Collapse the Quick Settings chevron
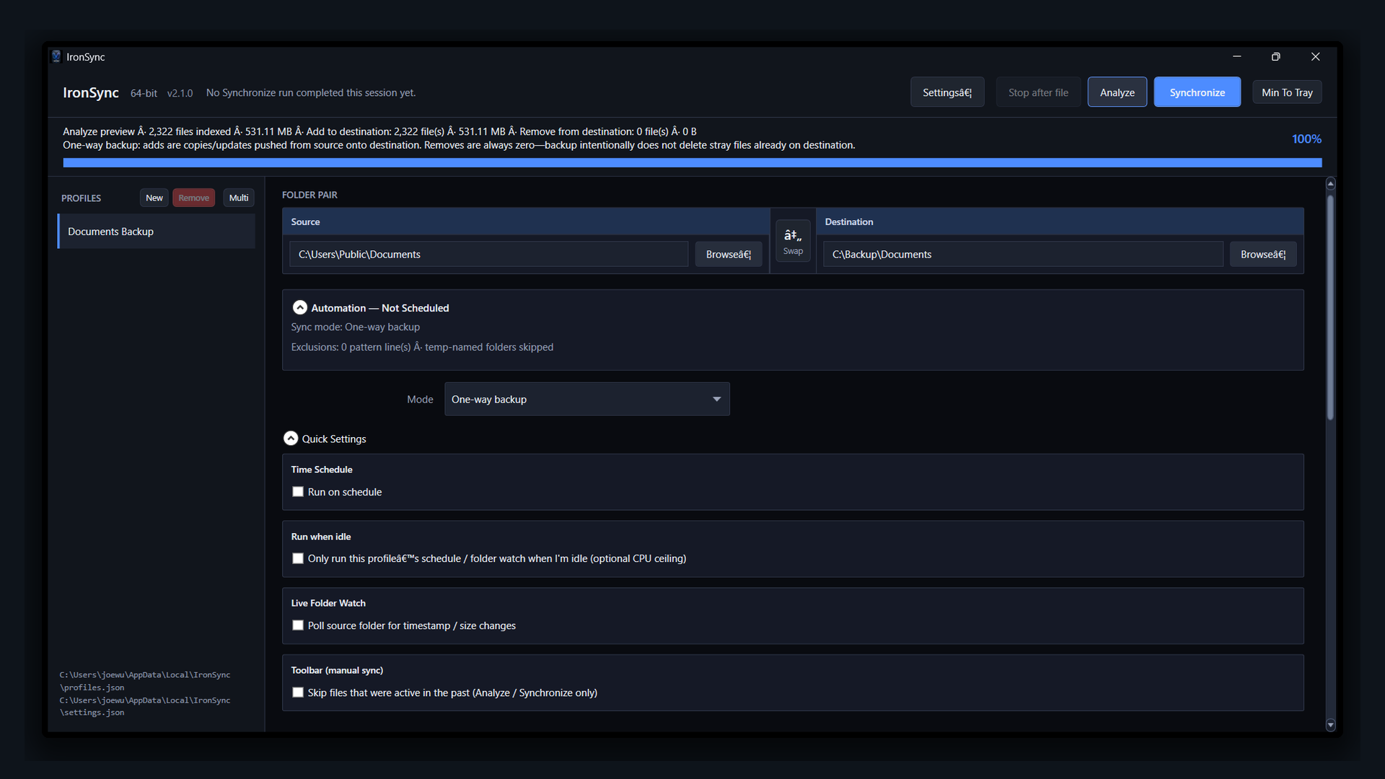 (x=291, y=439)
